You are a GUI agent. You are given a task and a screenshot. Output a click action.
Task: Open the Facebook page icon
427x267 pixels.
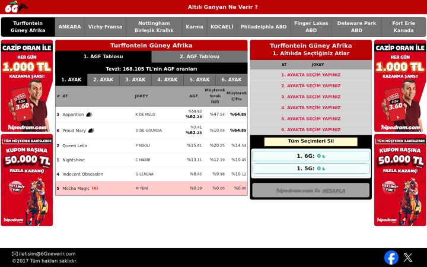point(391,258)
